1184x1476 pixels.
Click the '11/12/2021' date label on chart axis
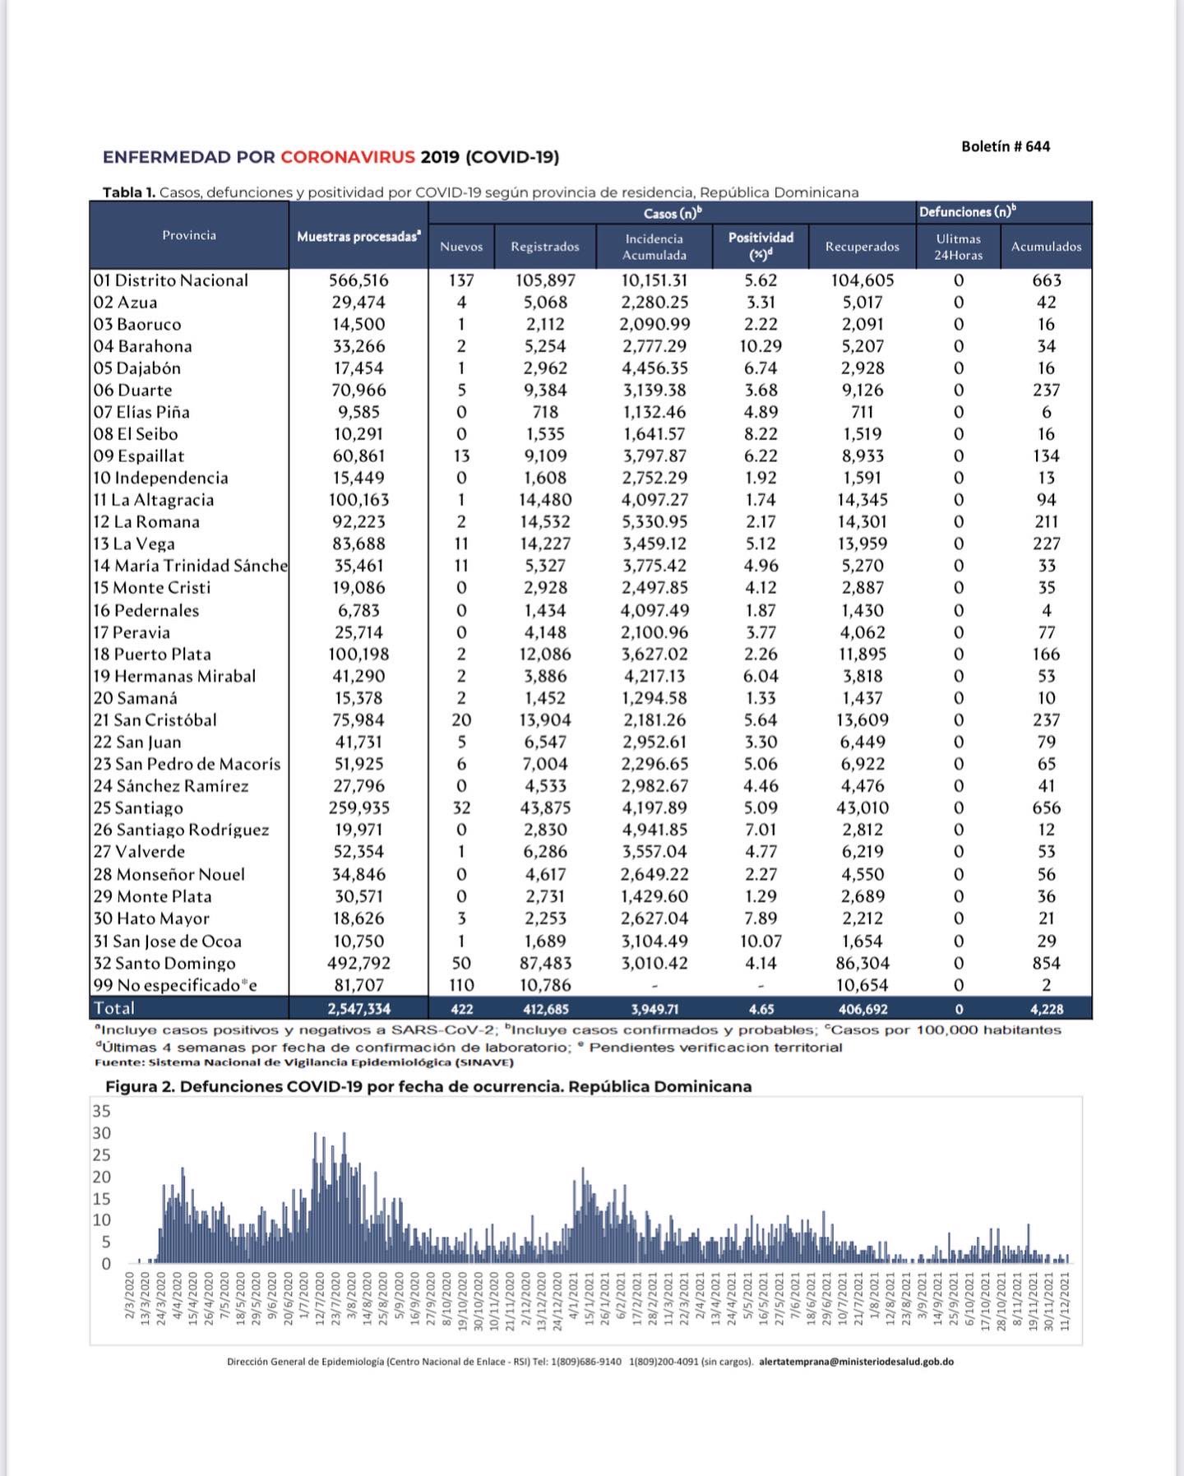click(x=1066, y=1301)
